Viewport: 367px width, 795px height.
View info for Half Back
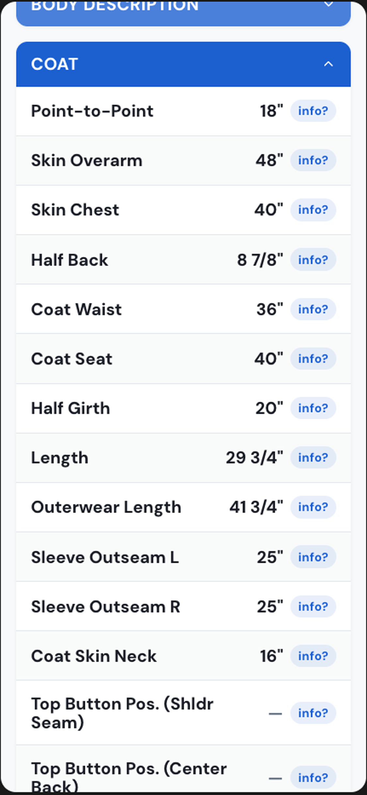(x=313, y=260)
